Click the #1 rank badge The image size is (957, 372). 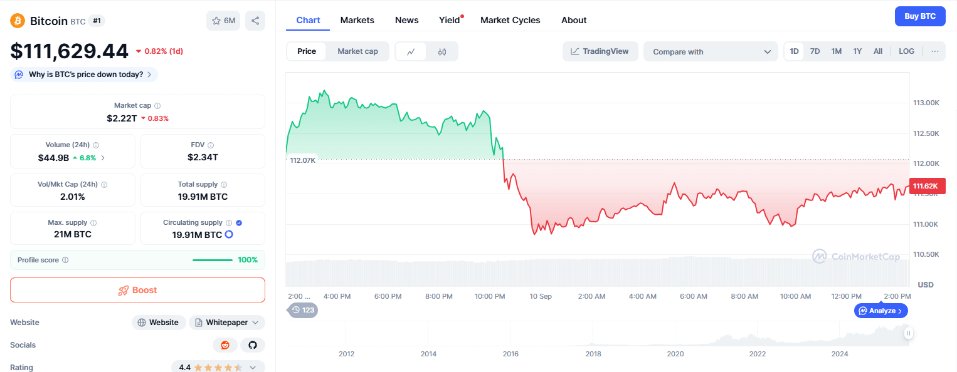97,21
